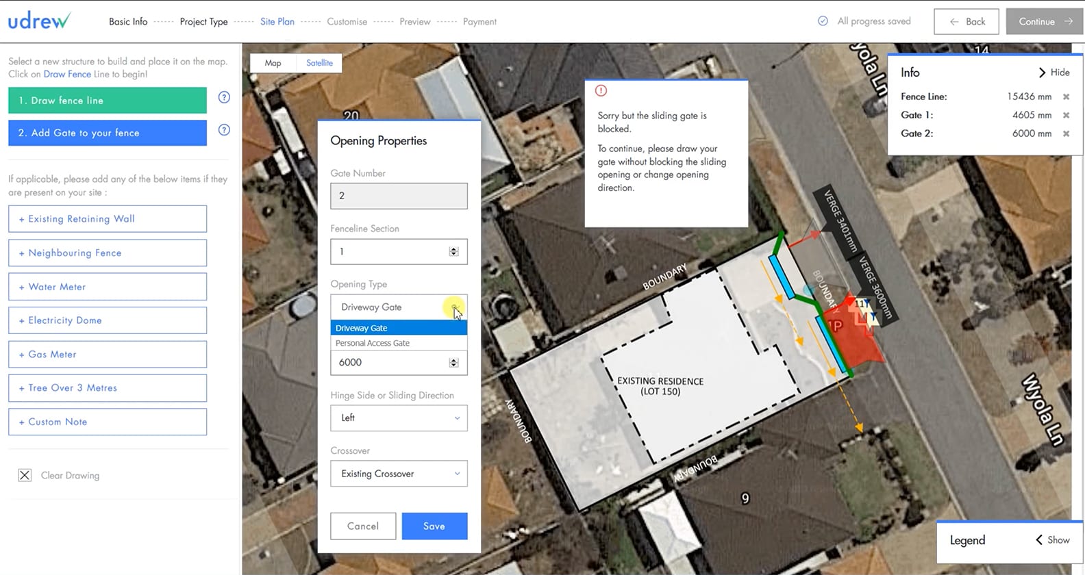Open help icon beside Draw fence line
Screen dimensions: 1085x575
tap(224, 97)
